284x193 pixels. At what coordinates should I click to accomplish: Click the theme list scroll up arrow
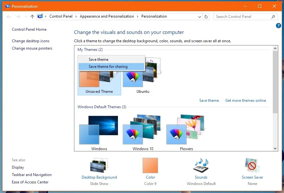tap(275, 48)
